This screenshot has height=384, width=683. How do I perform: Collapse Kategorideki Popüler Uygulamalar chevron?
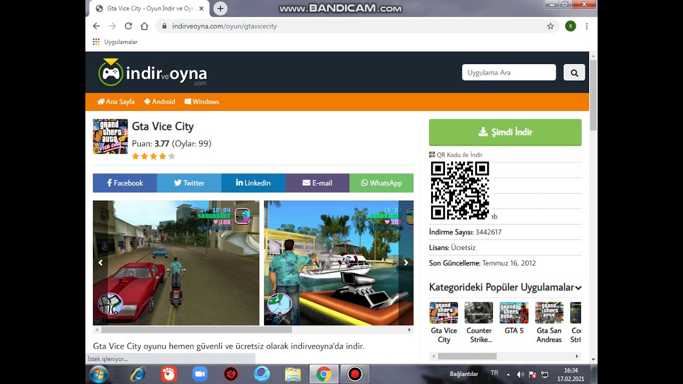578,288
